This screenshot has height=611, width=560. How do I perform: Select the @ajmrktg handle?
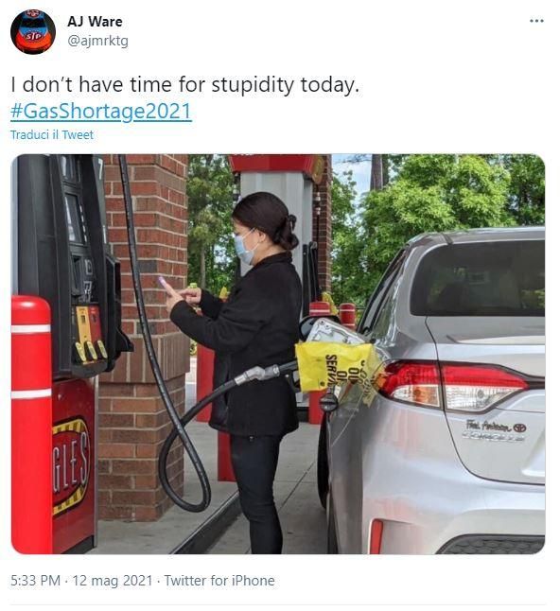97,41
